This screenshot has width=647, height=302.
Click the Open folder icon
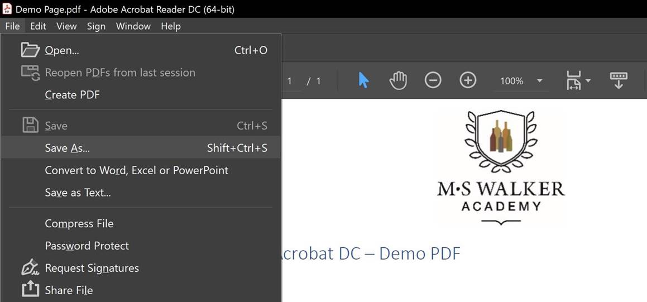point(30,50)
